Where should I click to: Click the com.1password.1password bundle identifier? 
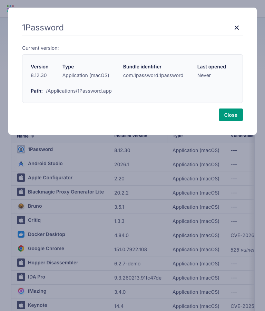(x=153, y=75)
